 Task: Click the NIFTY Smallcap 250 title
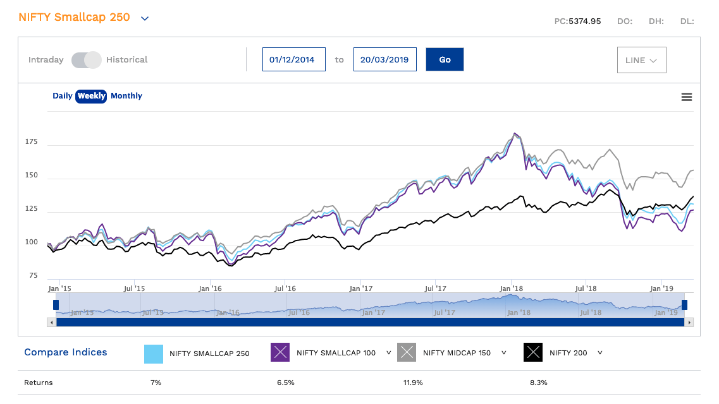(x=74, y=17)
